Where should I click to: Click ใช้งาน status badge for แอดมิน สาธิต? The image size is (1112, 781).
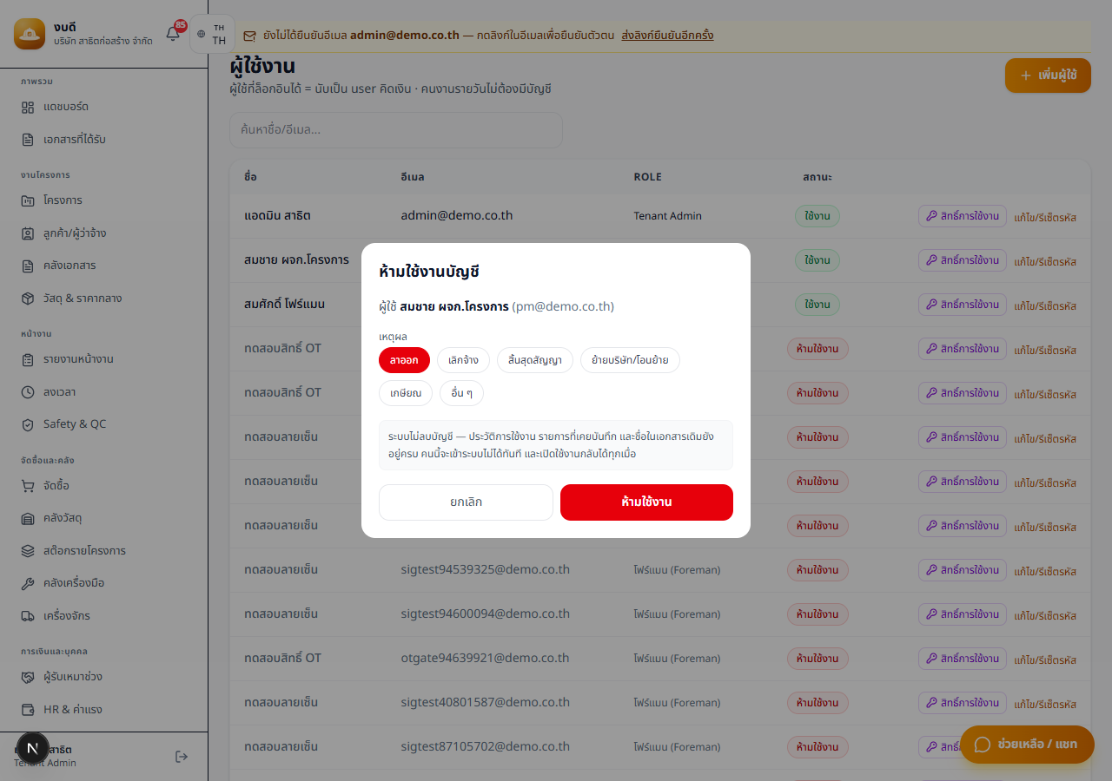817,216
